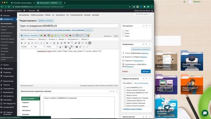Click the Удалить link in the publish panel
Image resolution: width=211 pixels, height=119 pixels.
point(125,71)
